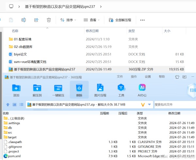Click the Share icon in Explorer toolbar
196x160 pixels.
point(36,20)
